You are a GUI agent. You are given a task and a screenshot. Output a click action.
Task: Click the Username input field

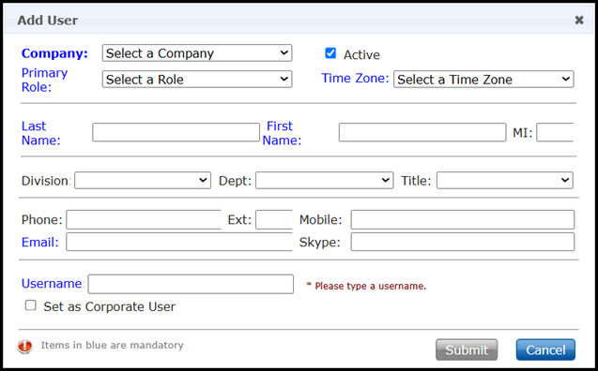(191, 284)
